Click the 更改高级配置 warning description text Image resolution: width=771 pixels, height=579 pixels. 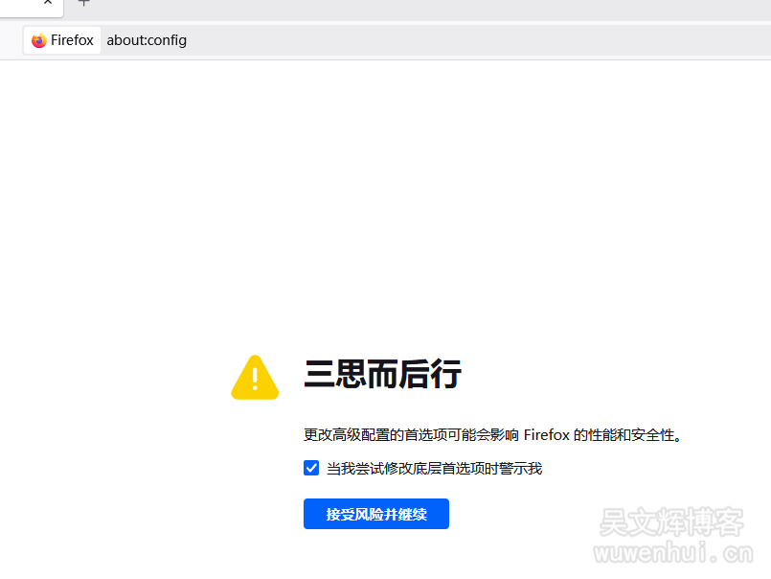click(492, 435)
